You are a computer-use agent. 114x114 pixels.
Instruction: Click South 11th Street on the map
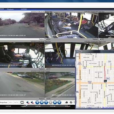(97, 67)
